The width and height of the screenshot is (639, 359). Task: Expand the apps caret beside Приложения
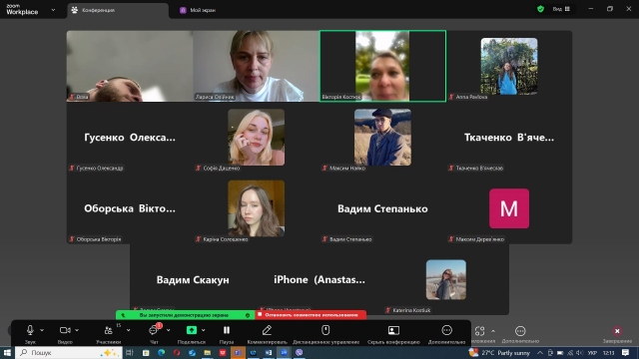[x=493, y=330]
